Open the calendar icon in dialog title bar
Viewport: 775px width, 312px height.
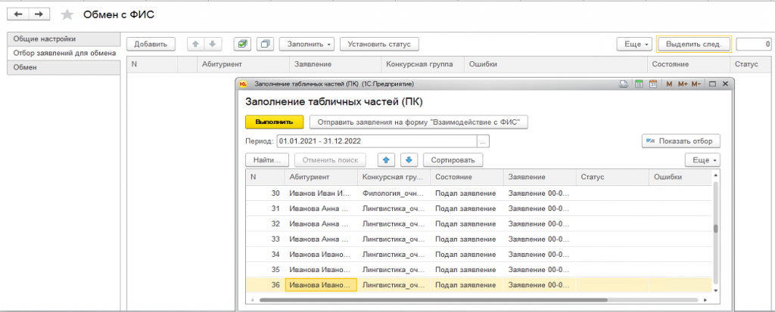click(652, 84)
